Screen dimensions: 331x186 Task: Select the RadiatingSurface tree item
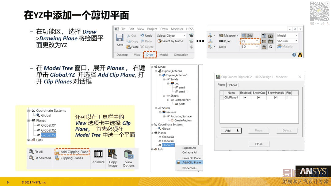pos(181,116)
